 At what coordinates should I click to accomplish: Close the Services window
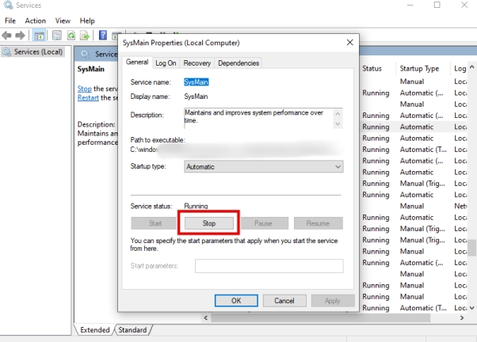464,5
